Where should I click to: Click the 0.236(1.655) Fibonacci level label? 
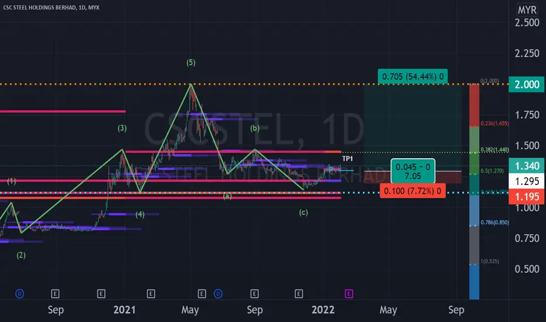pos(494,123)
